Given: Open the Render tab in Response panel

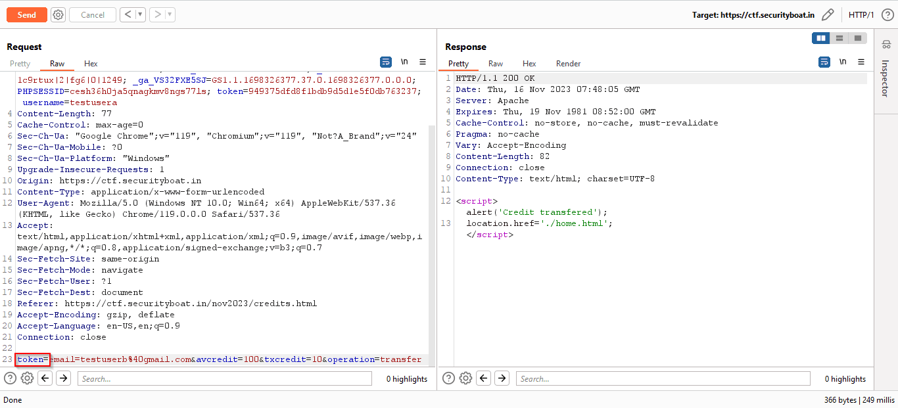Looking at the screenshot, I should pyautogui.click(x=569, y=64).
